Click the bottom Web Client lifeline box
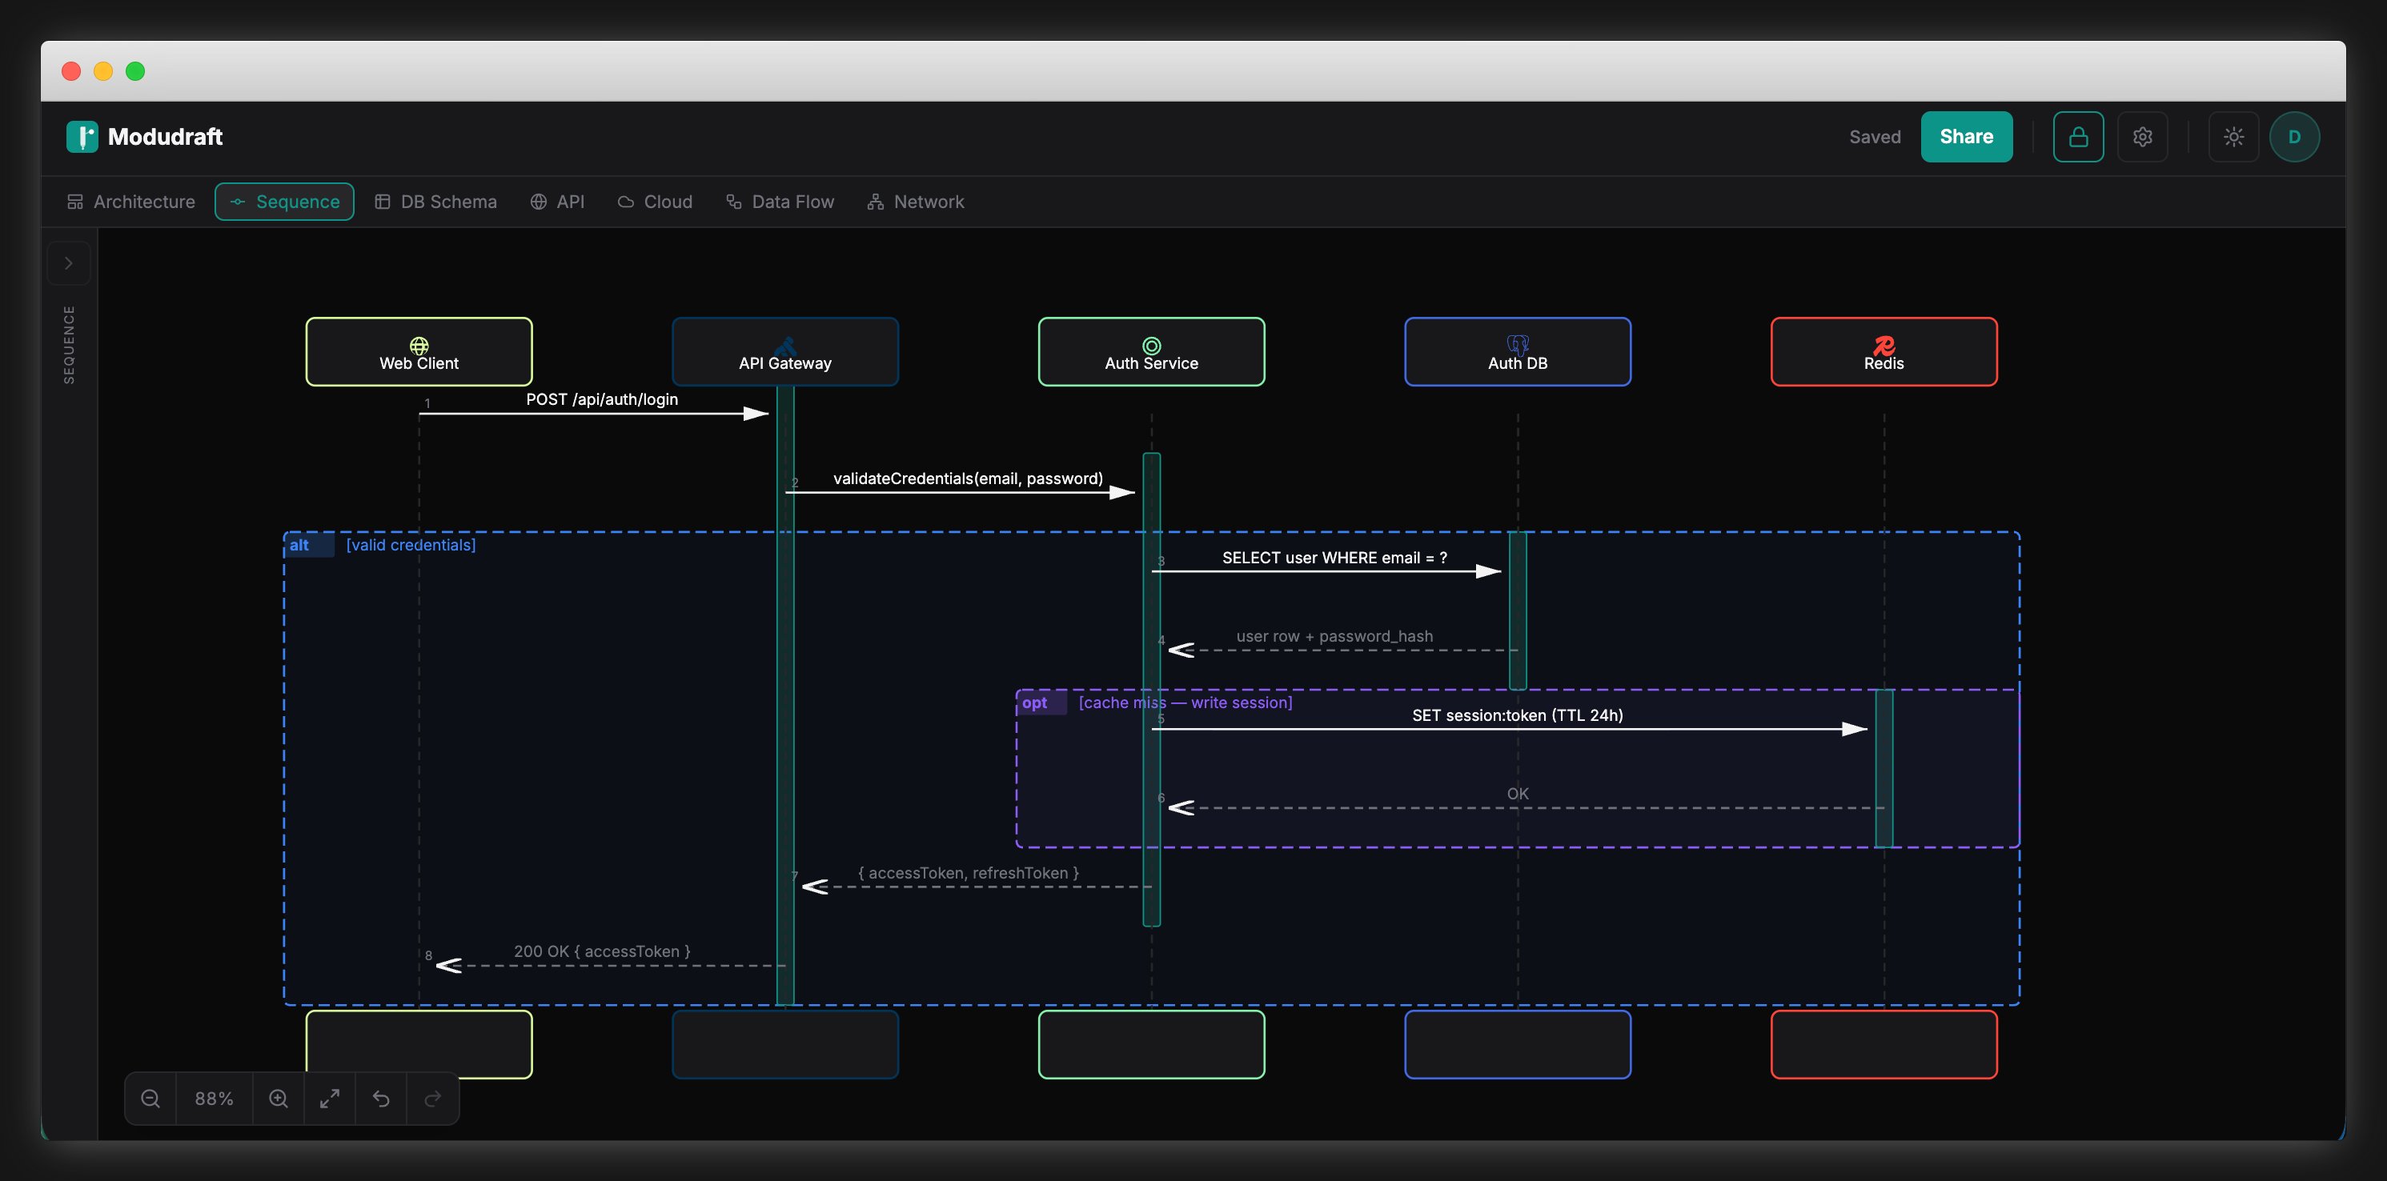This screenshot has width=2387, height=1181. click(419, 1044)
